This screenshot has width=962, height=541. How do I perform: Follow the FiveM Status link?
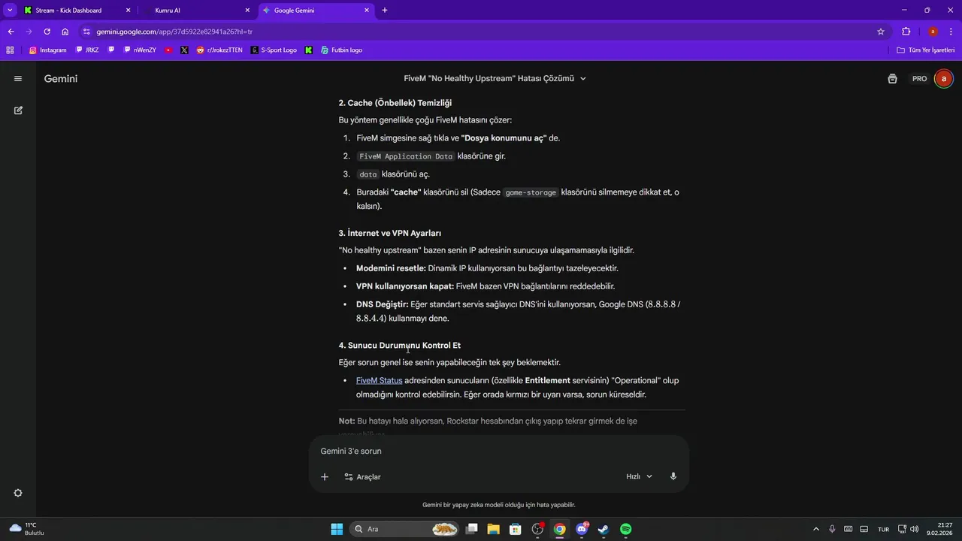click(380, 380)
